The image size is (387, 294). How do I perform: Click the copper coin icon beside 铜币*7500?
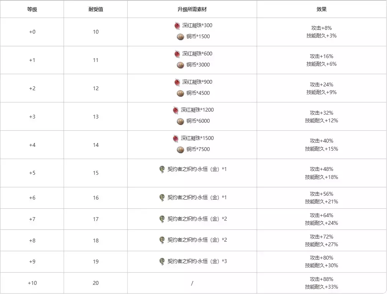(180, 149)
